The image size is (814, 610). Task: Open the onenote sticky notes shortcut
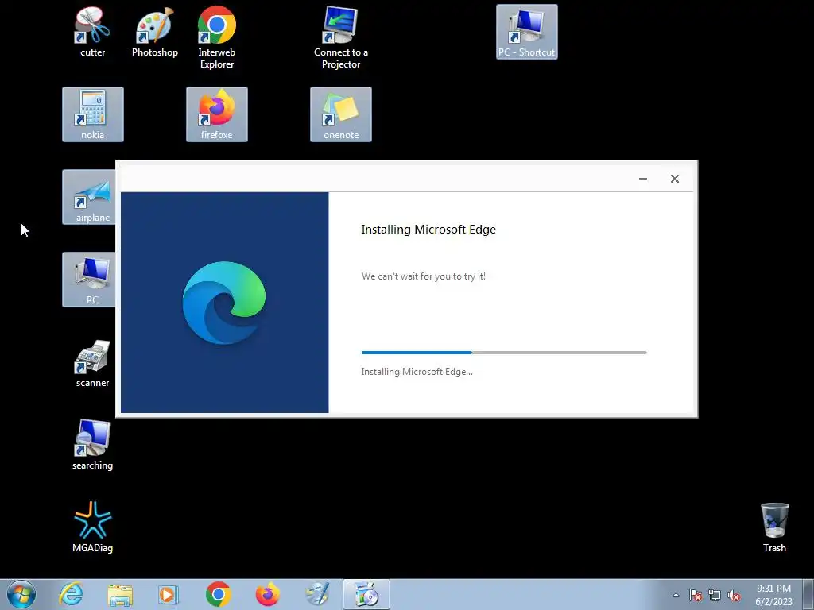click(x=340, y=114)
